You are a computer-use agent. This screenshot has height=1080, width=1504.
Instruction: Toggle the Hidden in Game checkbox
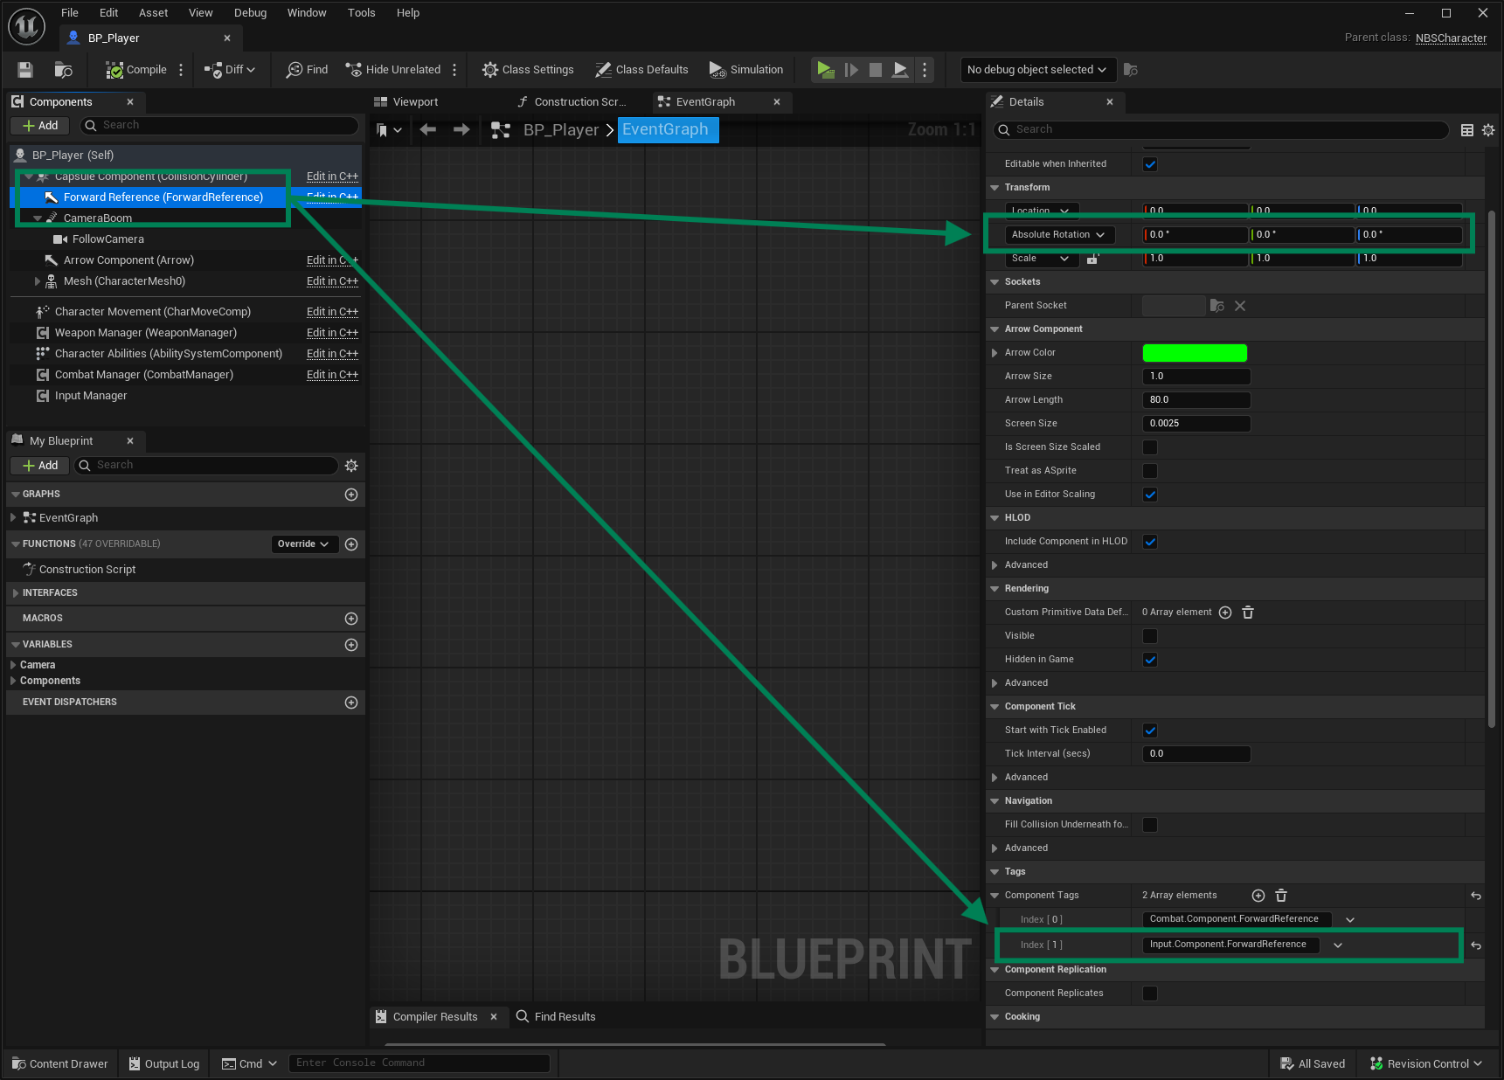[1150, 660]
